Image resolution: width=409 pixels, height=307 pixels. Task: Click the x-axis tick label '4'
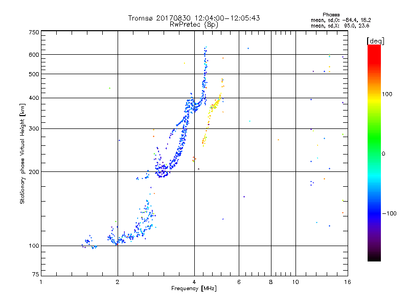(194, 282)
